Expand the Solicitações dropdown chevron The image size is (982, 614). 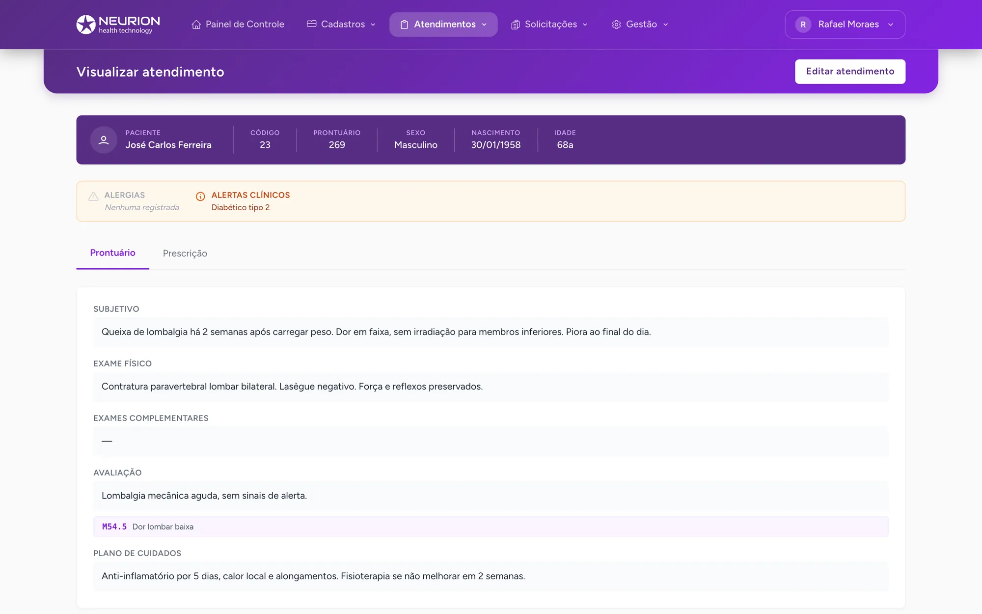[x=585, y=25]
